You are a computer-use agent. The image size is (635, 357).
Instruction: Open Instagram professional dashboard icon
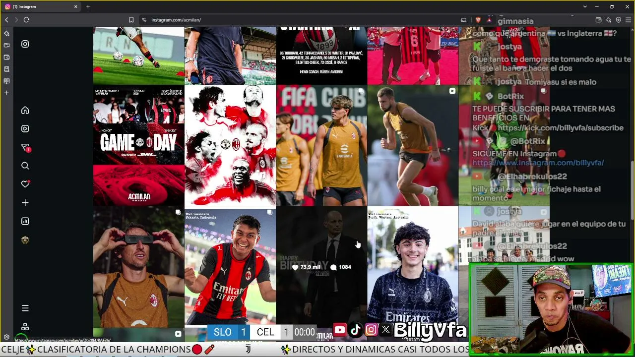coord(25,221)
